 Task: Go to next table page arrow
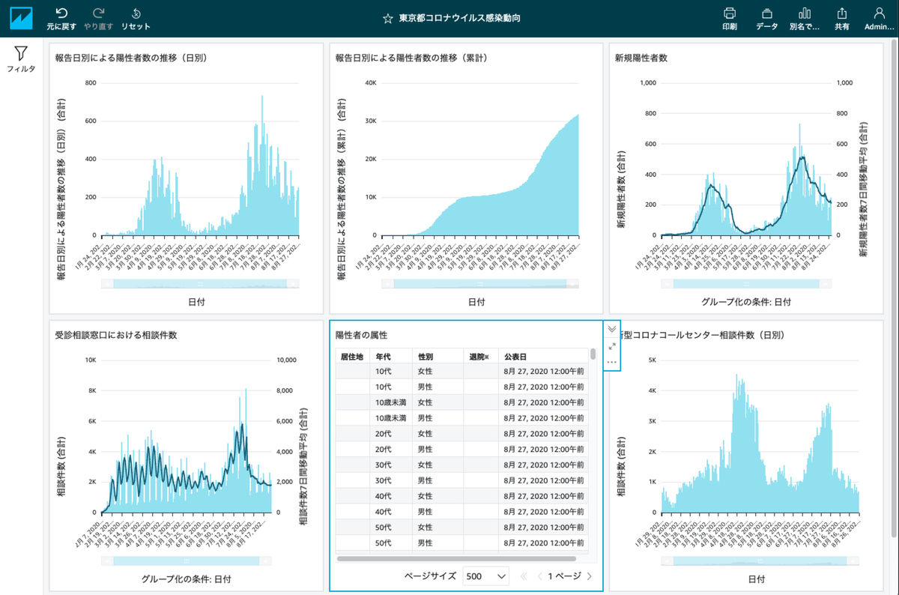click(x=590, y=576)
